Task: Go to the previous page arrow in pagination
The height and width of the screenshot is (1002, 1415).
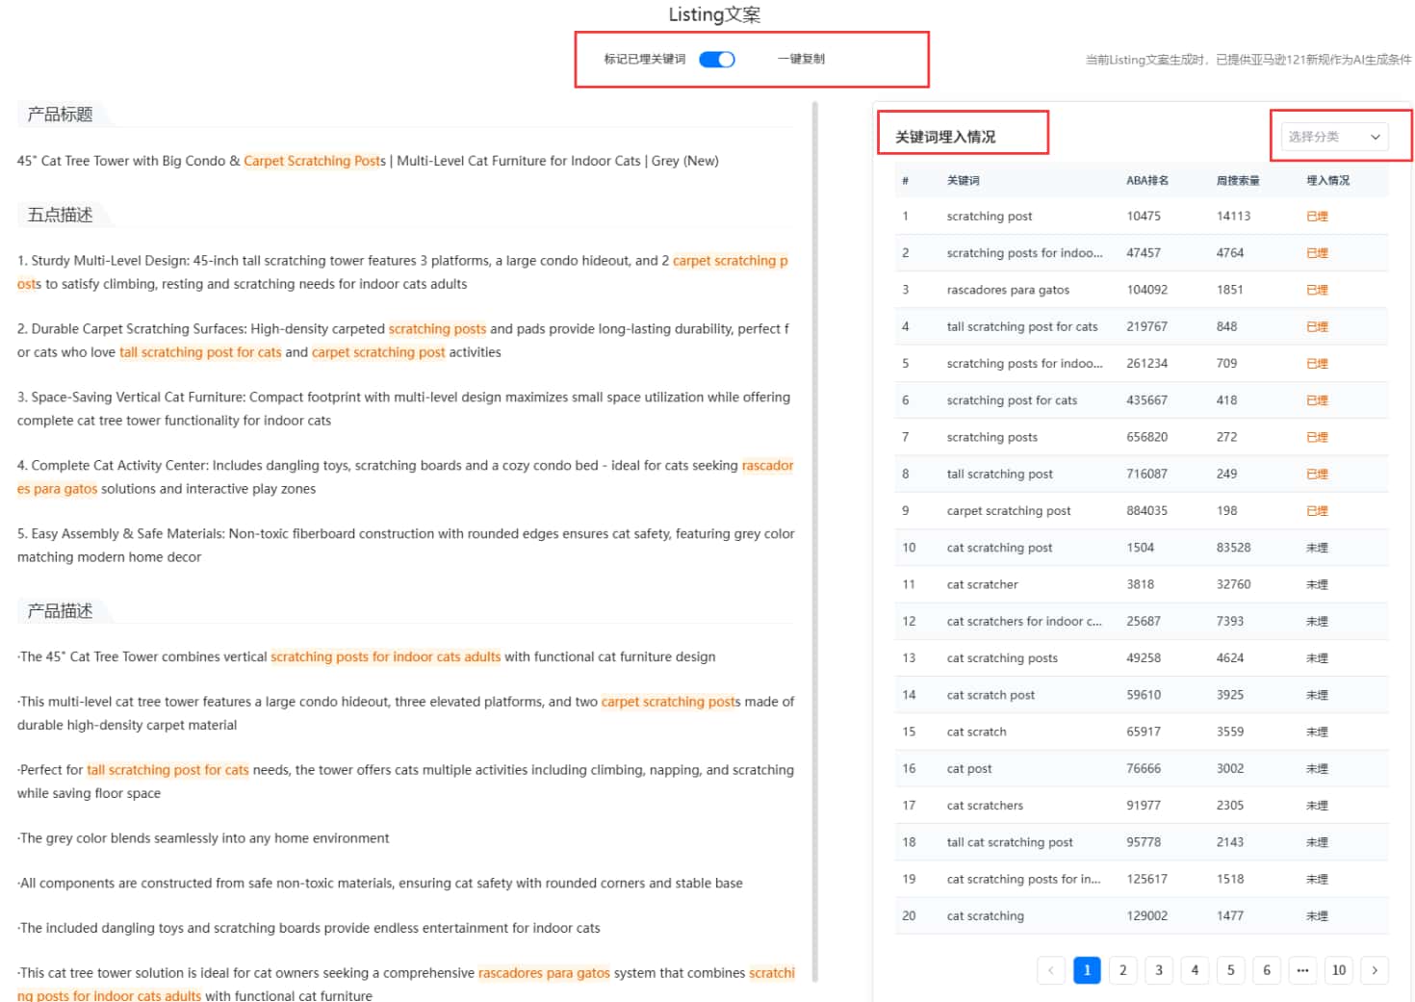Action: click(1050, 970)
